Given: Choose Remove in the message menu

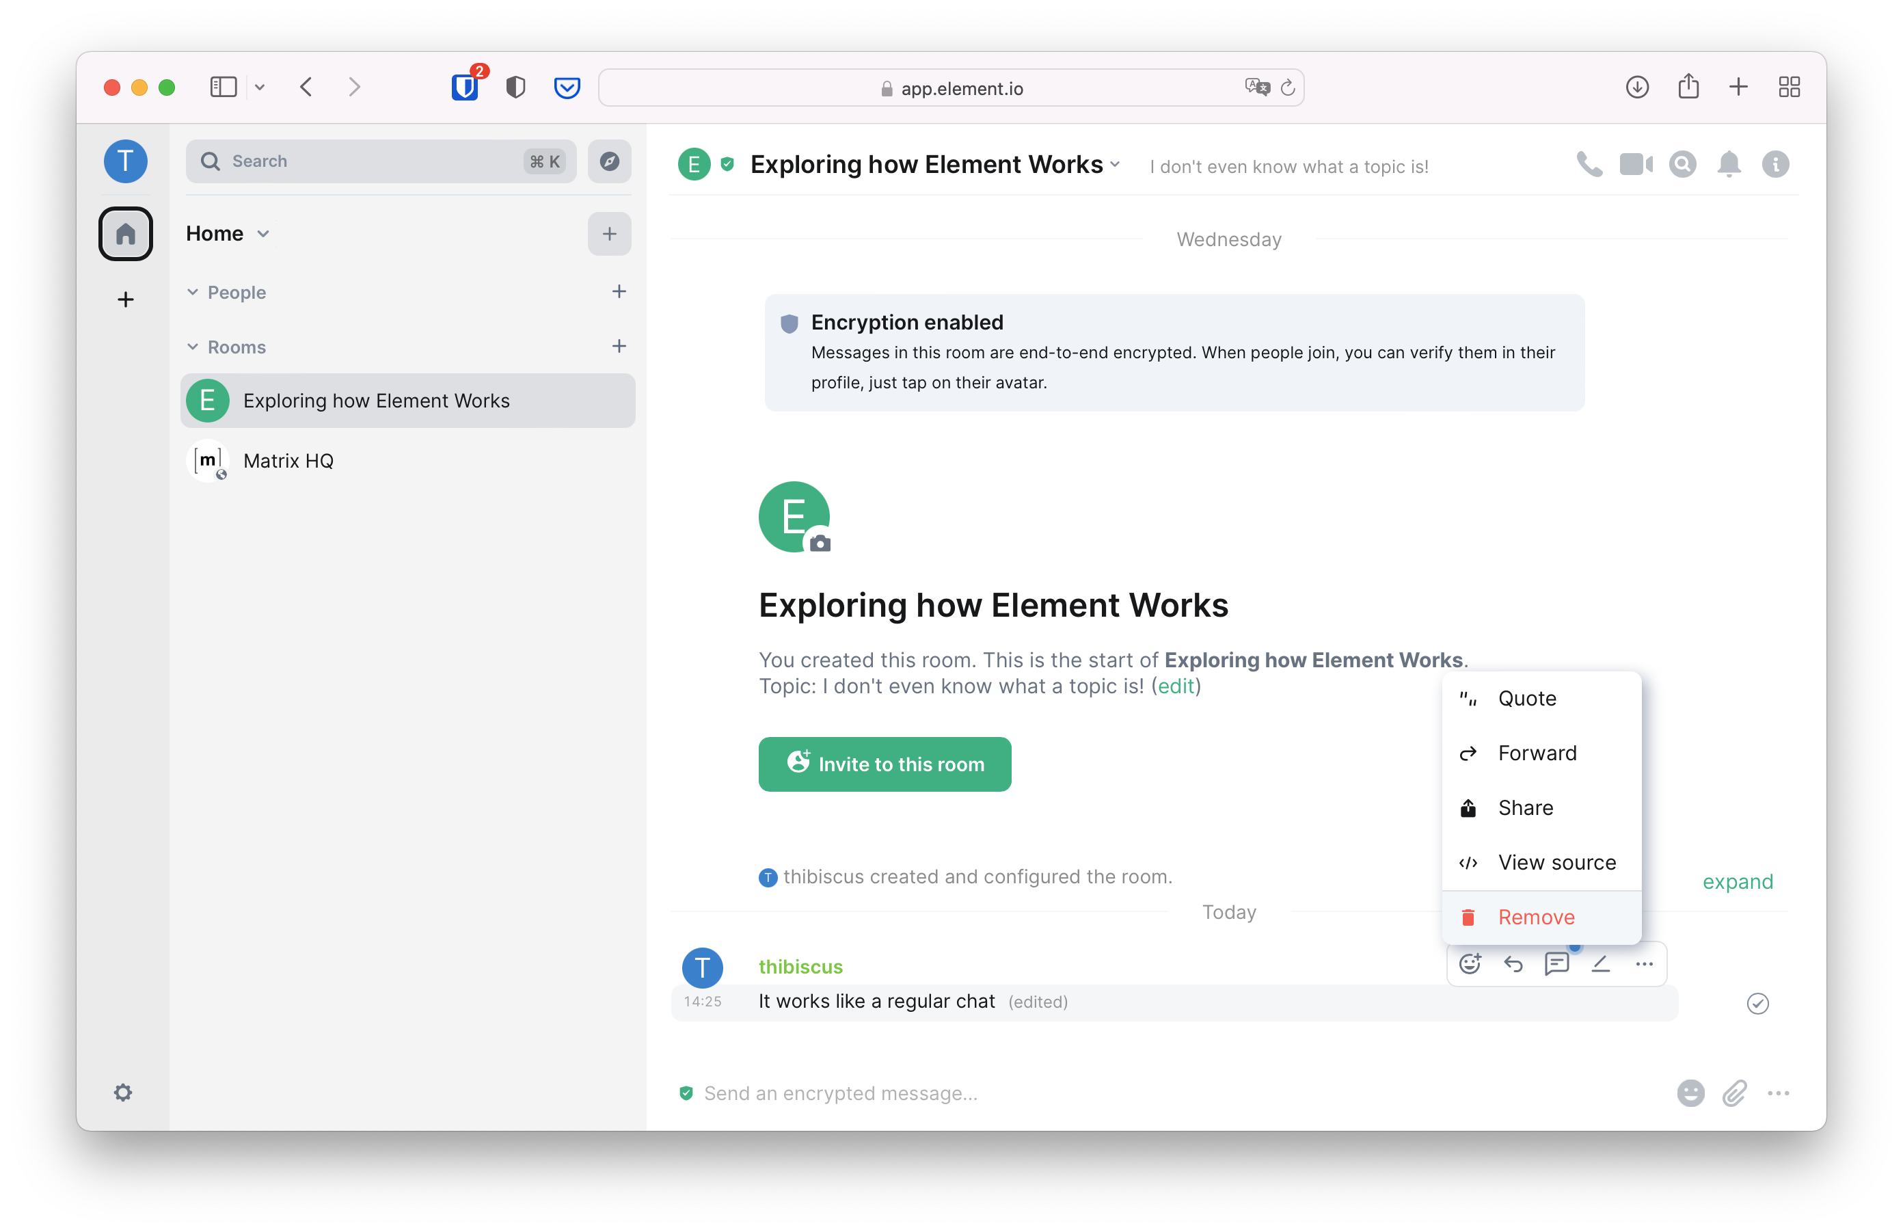Looking at the screenshot, I should [x=1535, y=917].
